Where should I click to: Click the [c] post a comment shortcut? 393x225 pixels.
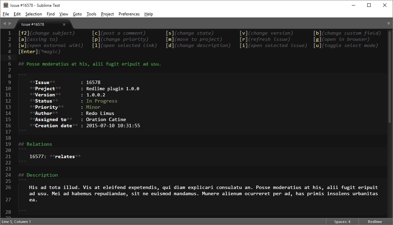(x=119, y=33)
